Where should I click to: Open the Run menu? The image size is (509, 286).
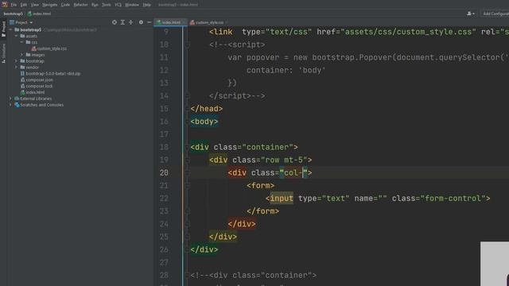click(x=95, y=5)
